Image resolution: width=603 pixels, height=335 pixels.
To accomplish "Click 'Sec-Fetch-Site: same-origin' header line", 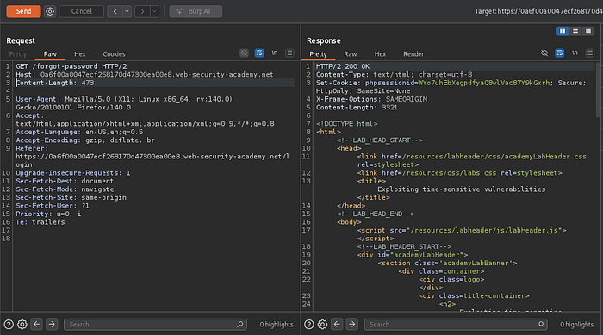I will coord(71,197).
